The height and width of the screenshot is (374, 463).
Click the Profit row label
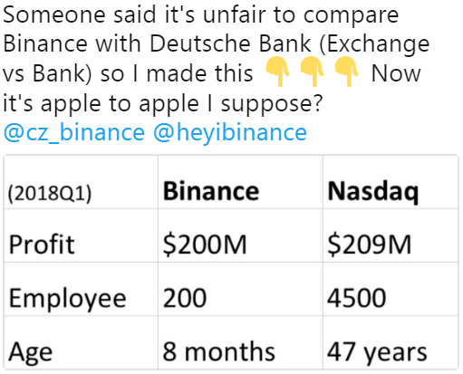pyautogui.click(x=81, y=235)
